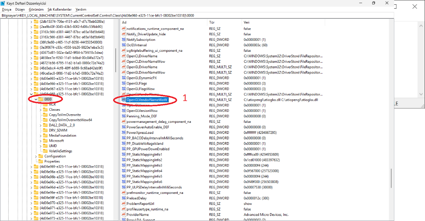Expand the {2db15374-706e-4131-a0c7-d7c78eb0289a} key
This screenshot has height=221, width=425.
31,22
